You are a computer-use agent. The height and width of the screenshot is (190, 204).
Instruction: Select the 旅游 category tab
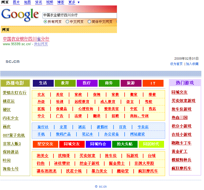131,83
